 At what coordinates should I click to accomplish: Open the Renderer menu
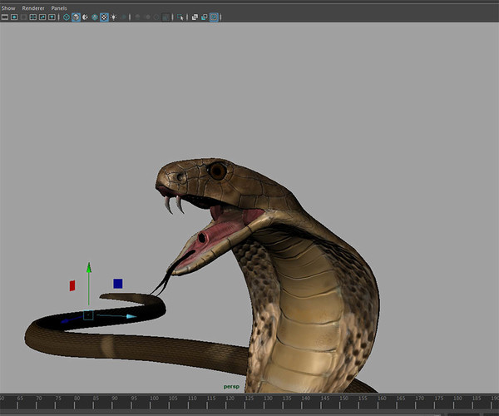point(33,8)
